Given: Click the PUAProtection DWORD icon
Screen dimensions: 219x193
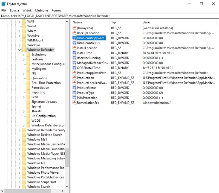Looking at the screenshot, I should click(74, 98).
